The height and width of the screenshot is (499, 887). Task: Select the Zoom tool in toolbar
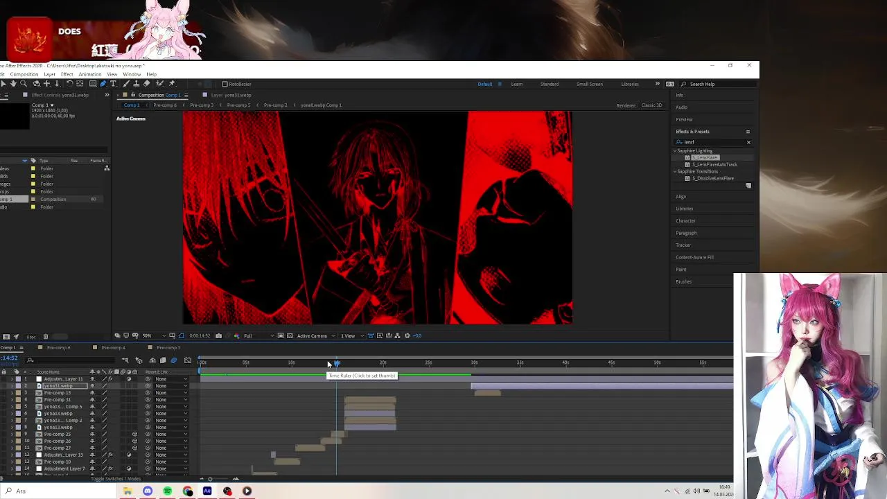[x=24, y=84]
